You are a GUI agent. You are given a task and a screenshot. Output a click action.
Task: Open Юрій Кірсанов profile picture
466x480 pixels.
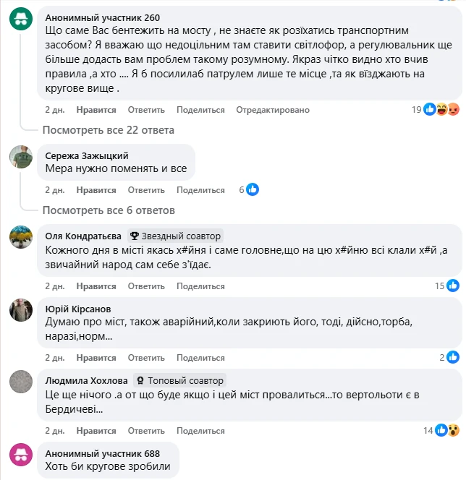tap(21, 309)
